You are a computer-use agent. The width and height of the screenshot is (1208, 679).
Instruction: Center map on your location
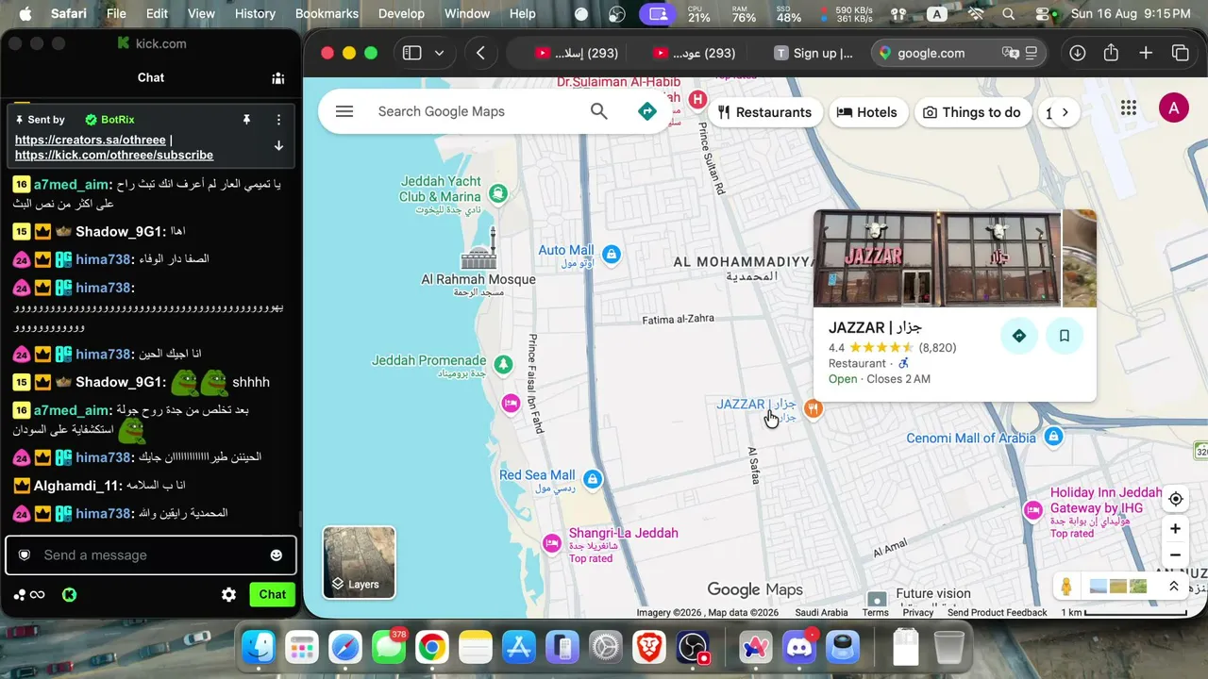(x=1175, y=499)
